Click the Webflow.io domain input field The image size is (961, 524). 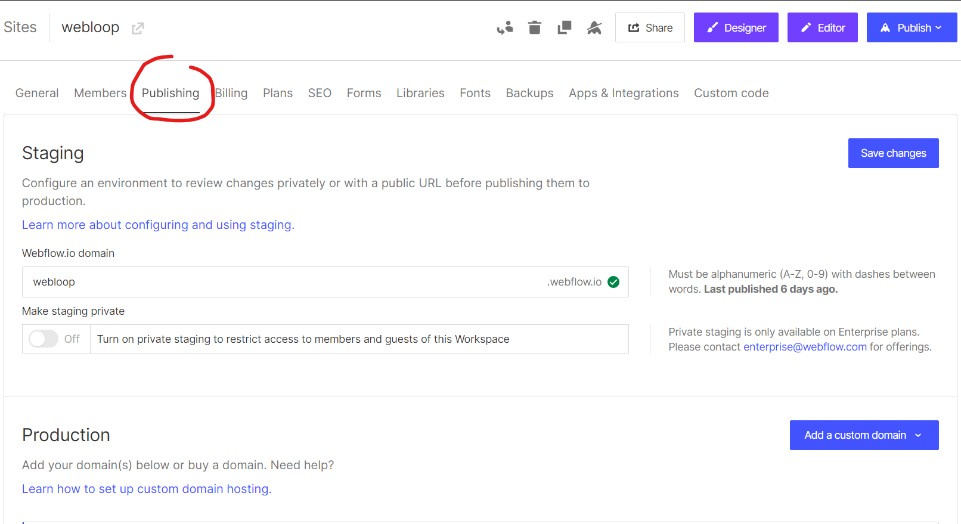[325, 282]
